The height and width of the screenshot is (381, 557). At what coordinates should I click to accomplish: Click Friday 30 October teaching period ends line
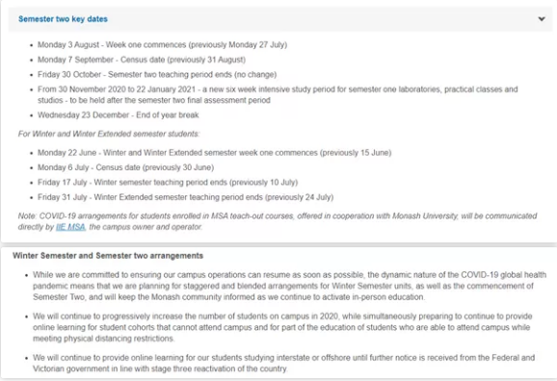tap(157, 74)
